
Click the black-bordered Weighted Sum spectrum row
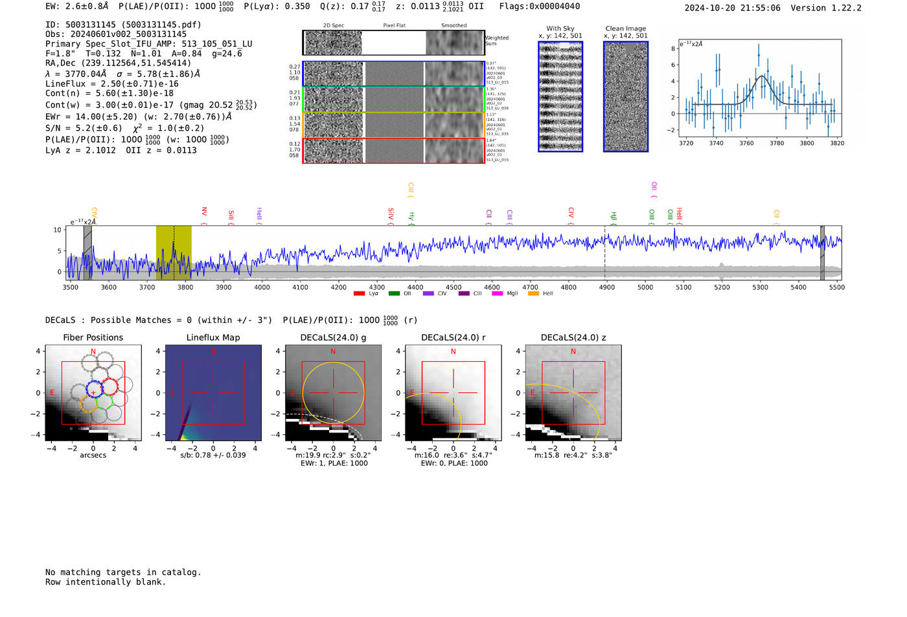[x=394, y=43]
